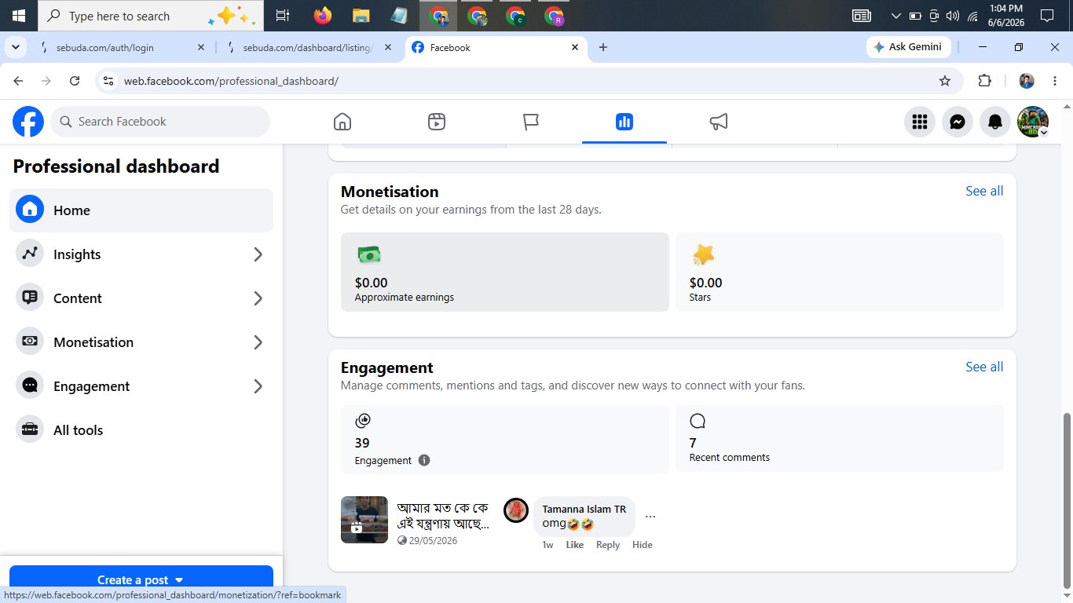Open the Facebook menu grid icon
Image resolution: width=1073 pixels, height=603 pixels.
tap(920, 122)
